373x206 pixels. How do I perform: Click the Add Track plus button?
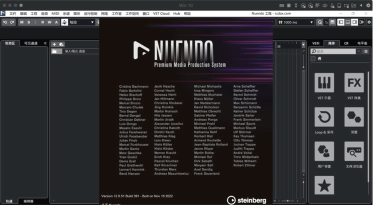tap(54, 44)
